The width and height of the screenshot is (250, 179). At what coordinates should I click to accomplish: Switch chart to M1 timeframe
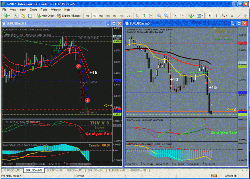coord(87,16)
